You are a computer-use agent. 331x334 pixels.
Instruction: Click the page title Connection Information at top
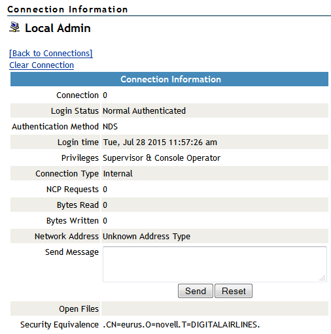click(67, 9)
